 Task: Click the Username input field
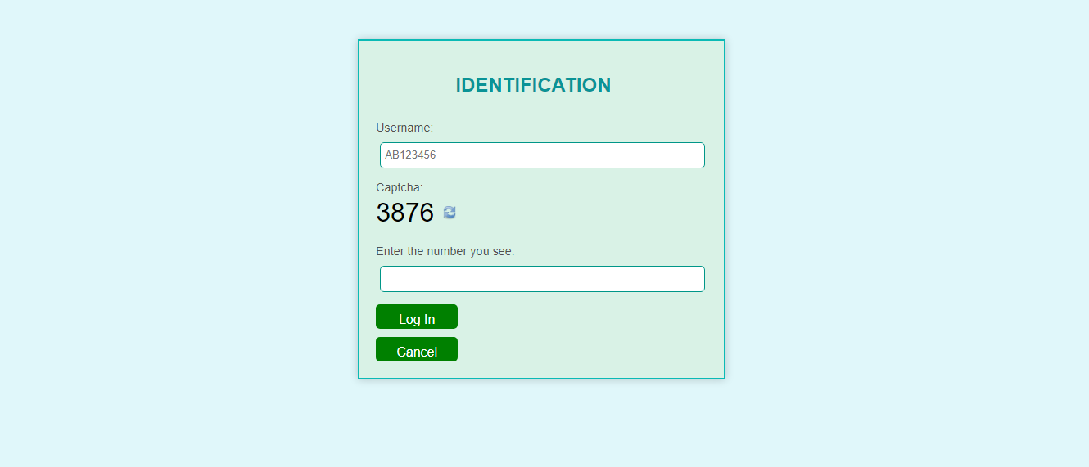pyautogui.click(x=542, y=155)
